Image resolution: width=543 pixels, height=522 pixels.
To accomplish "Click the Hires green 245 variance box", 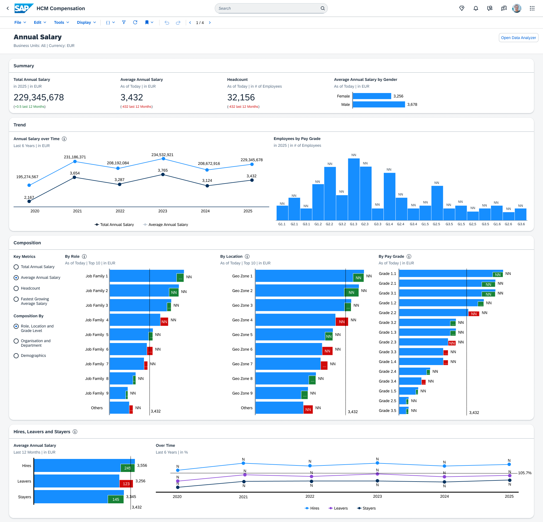I will point(128,468).
